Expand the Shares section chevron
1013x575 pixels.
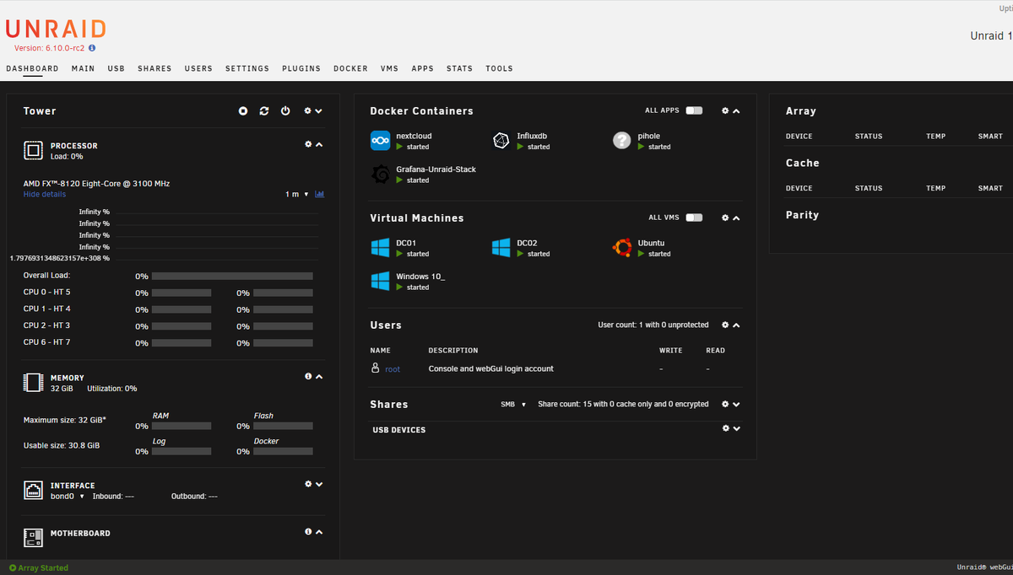point(736,404)
